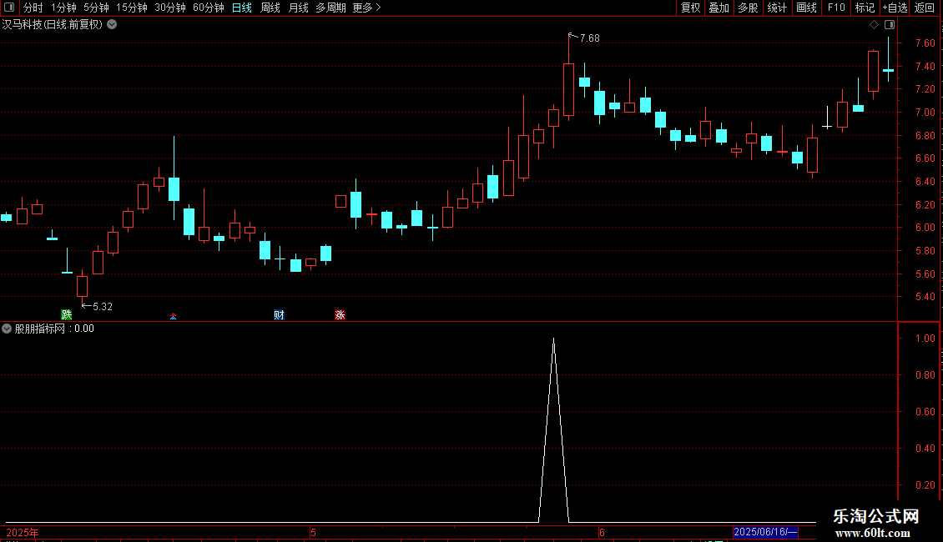The height and width of the screenshot is (542, 943).
Task: Switch to 分时 intraday view
Action: click(x=33, y=8)
